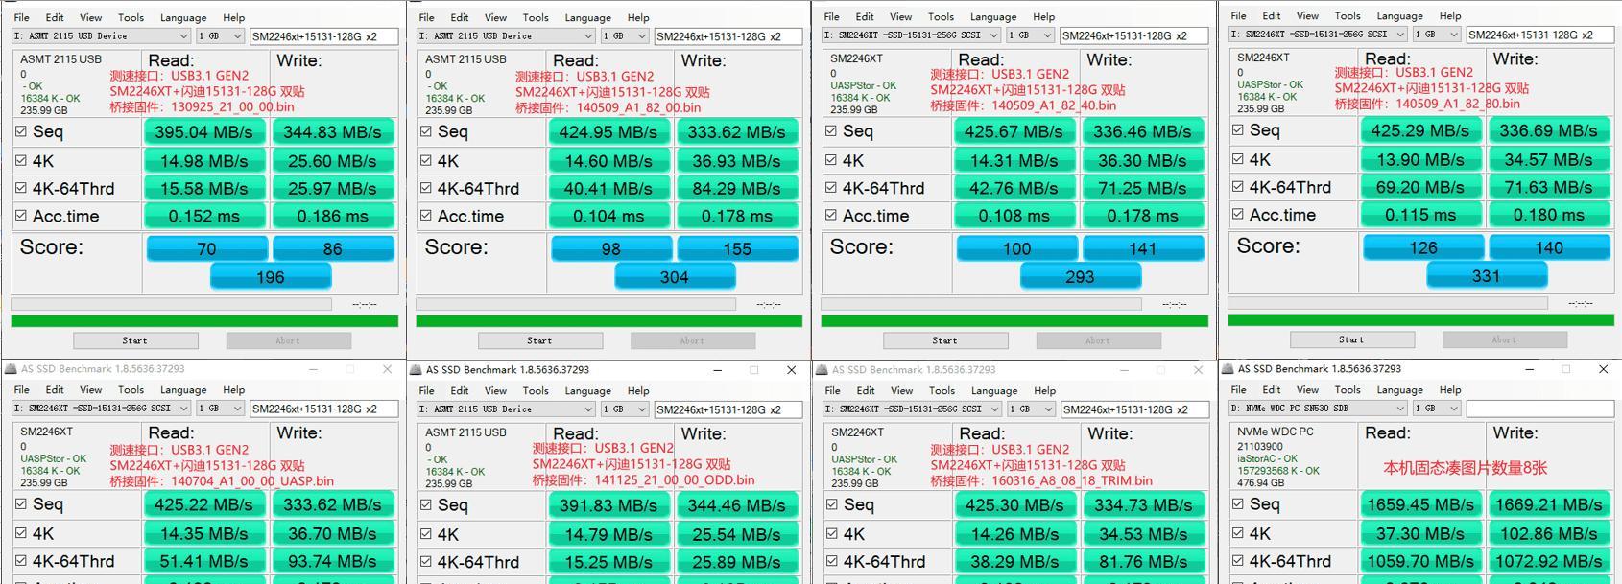This screenshot has width=1622, height=584.
Task: Start the benchmark in the window scoring 293
Action: click(x=945, y=340)
